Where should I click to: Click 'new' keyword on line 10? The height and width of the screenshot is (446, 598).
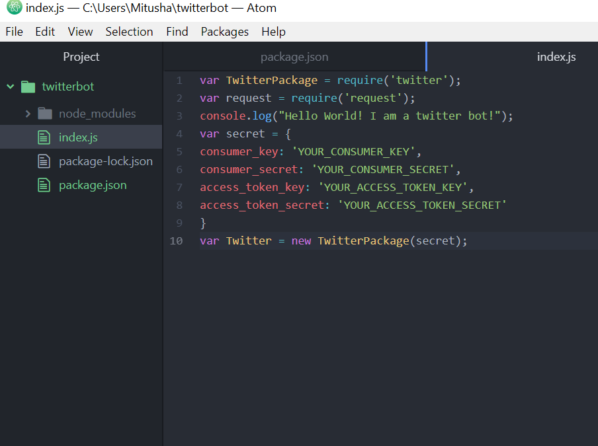[x=301, y=241]
